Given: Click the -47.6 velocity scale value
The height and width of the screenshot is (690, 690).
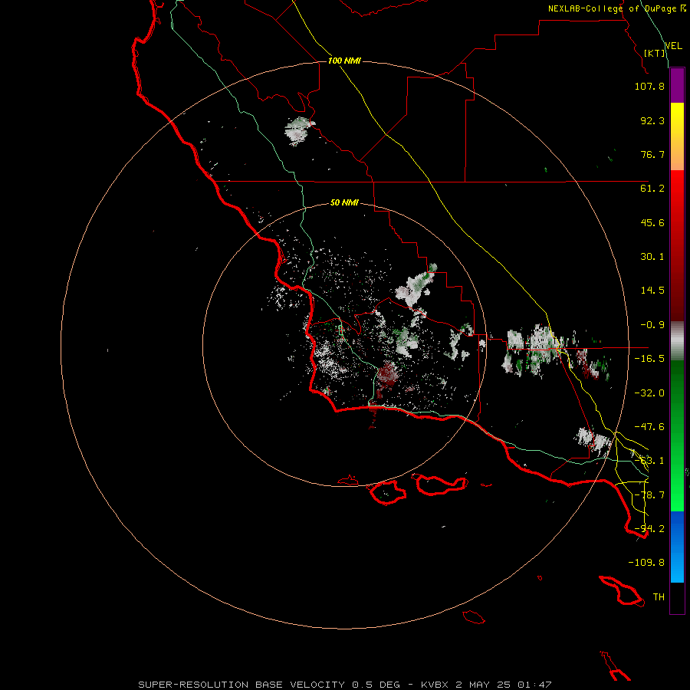Looking at the screenshot, I should pyautogui.click(x=649, y=427).
